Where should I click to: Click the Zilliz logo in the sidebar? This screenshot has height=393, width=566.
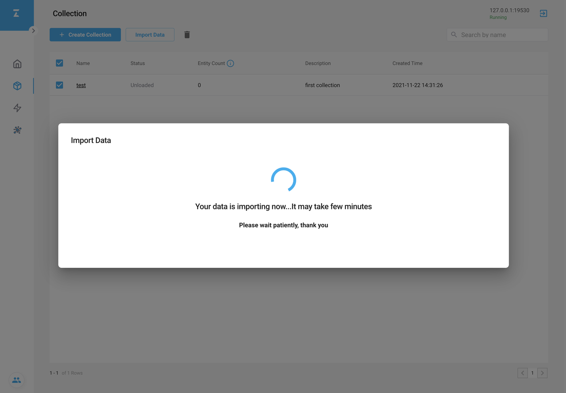tap(16, 14)
